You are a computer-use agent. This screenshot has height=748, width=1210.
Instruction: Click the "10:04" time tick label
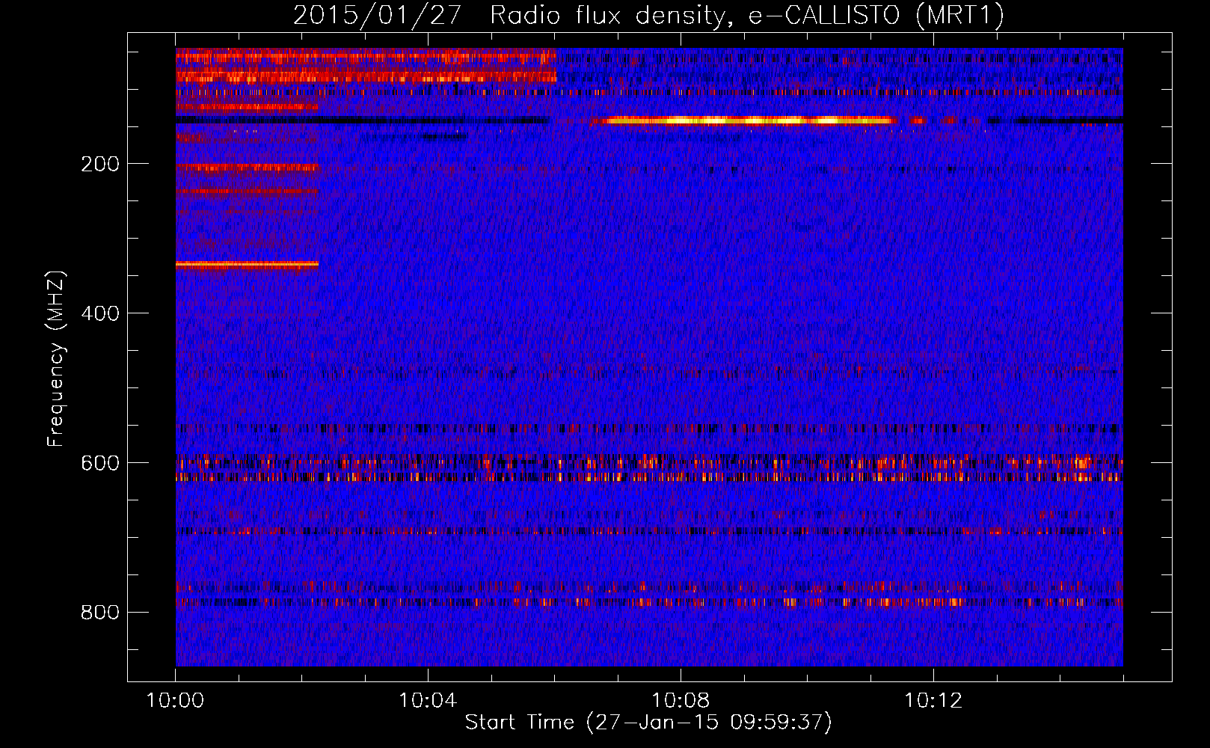click(x=428, y=700)
